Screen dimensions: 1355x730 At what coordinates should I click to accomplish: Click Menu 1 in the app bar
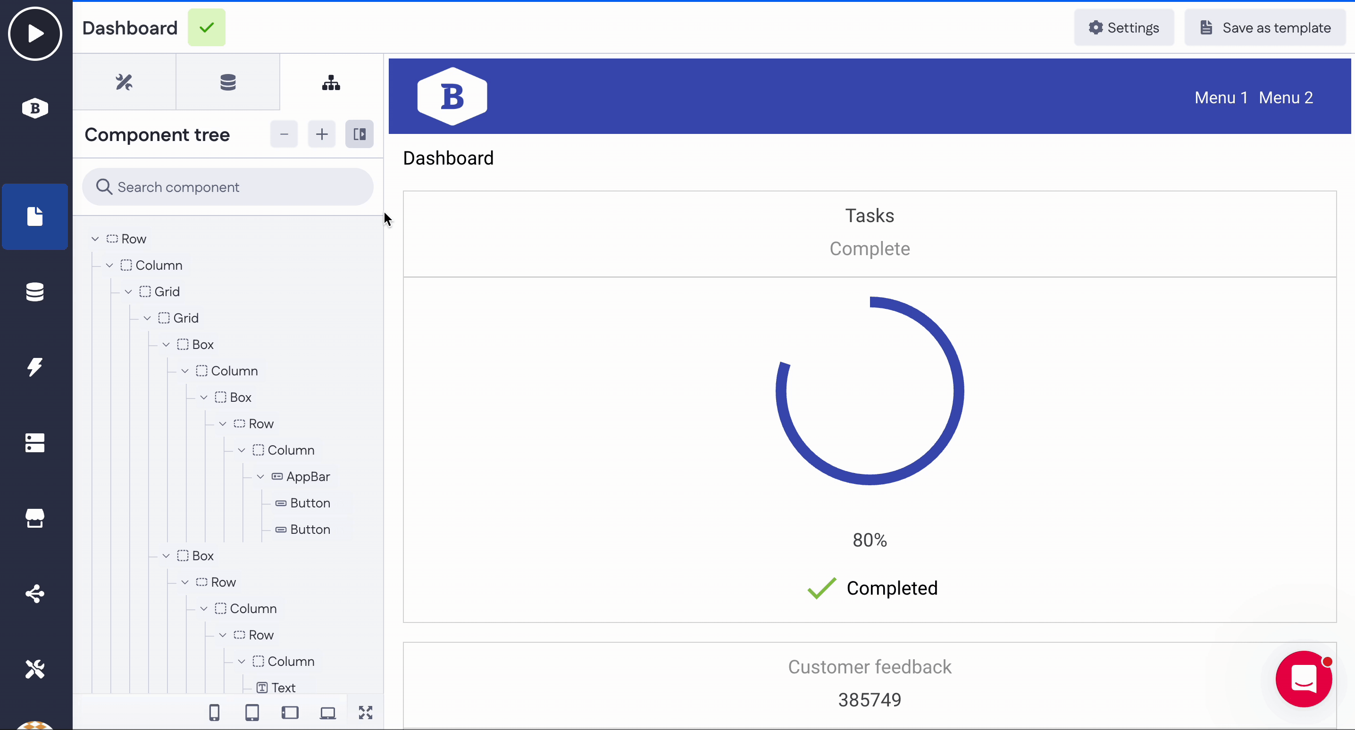pos(1221,97)
